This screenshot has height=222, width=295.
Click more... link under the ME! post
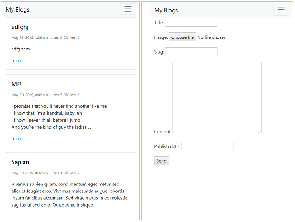click(18, 138)
